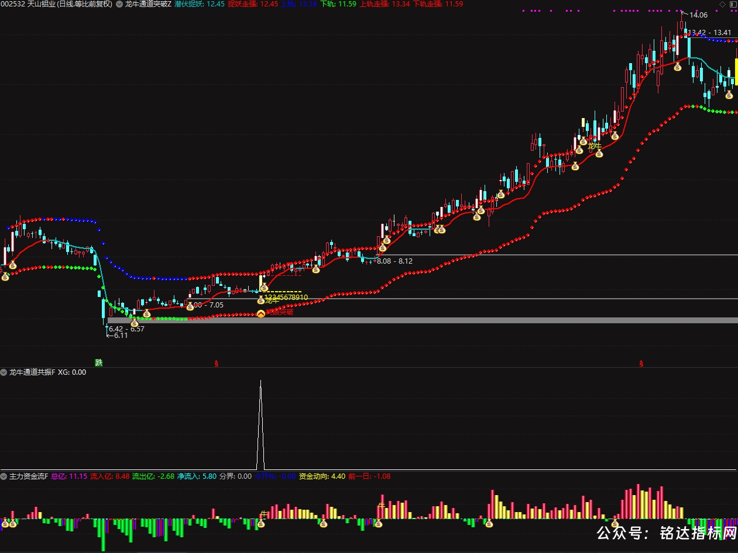Open the 龙牛通道突破Z indicator dropdown arrow

(x=120, y=4)
